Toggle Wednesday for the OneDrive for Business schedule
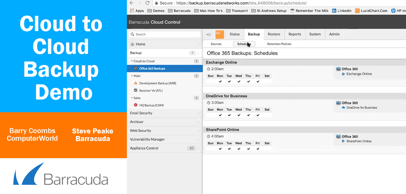 (239, 114)
